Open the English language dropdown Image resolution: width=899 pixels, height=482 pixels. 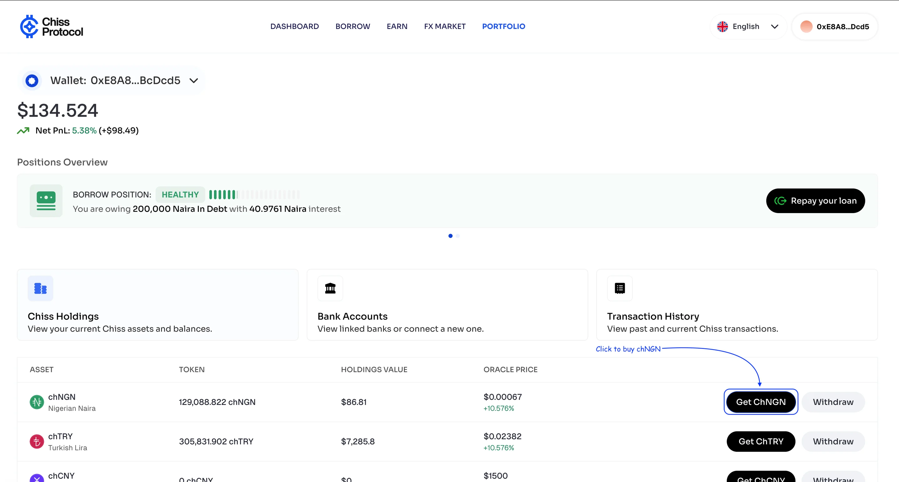[748, 27]
